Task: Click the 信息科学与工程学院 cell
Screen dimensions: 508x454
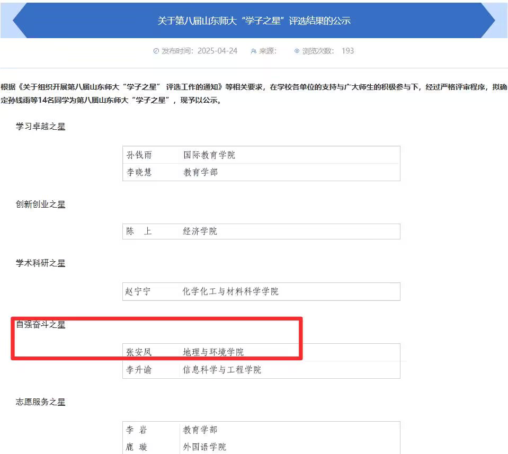Action: (222, 370)
